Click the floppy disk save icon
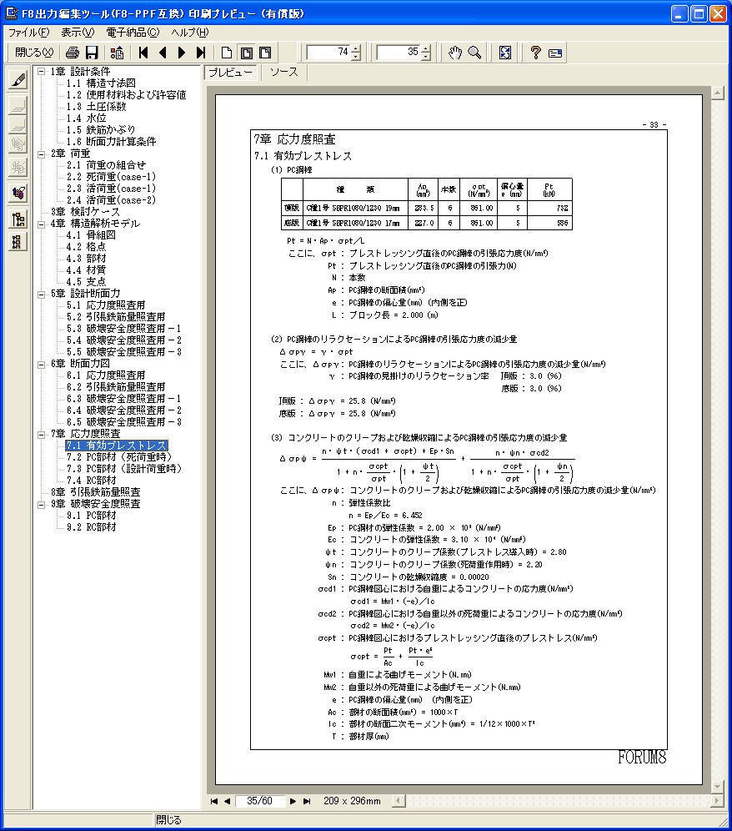 92,53
